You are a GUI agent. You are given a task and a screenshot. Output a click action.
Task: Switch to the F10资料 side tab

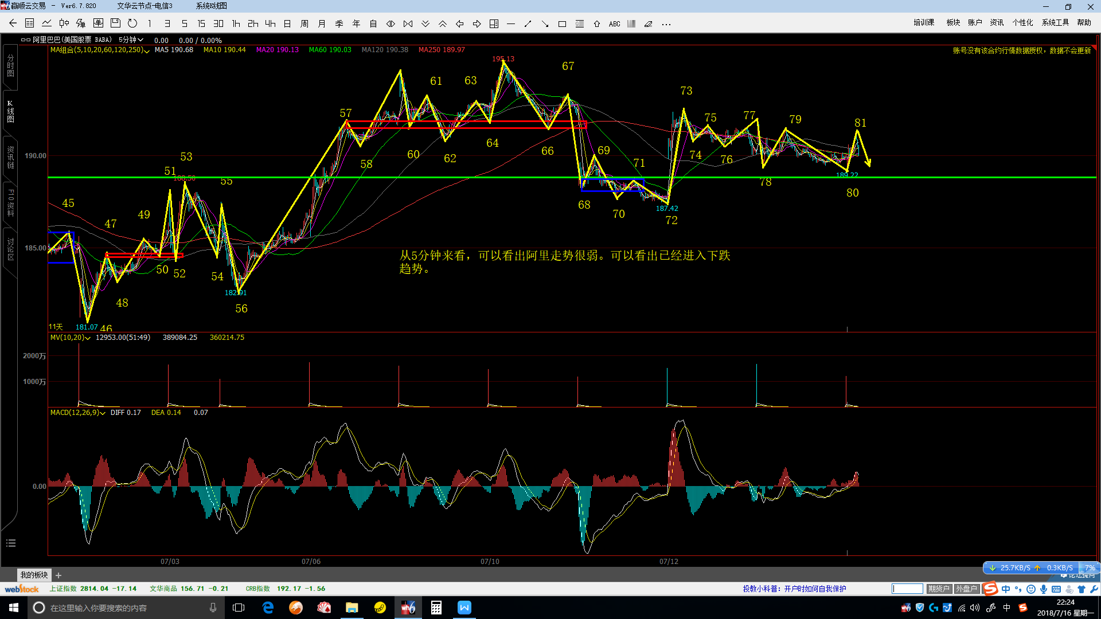coord(10,203)
